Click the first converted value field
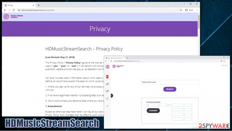Image resolution: width=232 pixels, height=131 pixels. coord(178,105)
